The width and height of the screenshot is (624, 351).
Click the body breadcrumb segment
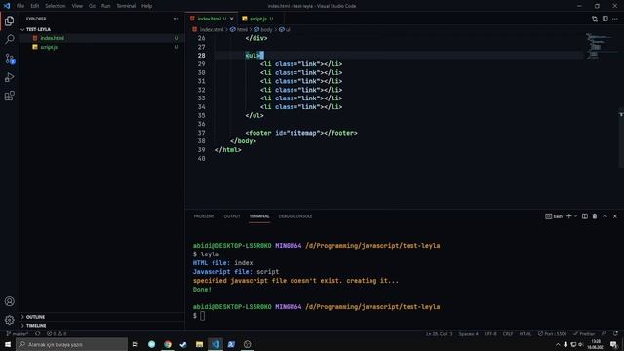263,29
